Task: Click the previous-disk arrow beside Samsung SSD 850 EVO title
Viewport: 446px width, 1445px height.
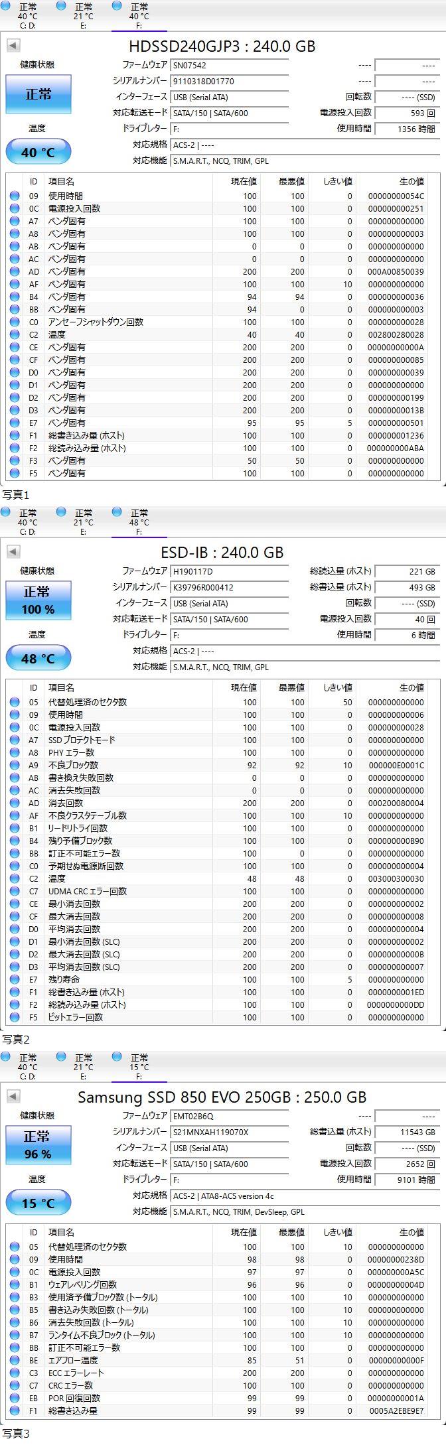Action: [13, 1097]
